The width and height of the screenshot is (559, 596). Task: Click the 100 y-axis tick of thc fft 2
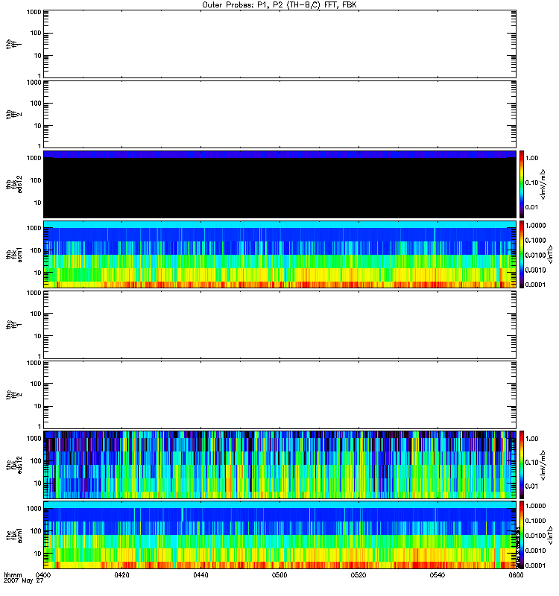click(x=36, y=384)
